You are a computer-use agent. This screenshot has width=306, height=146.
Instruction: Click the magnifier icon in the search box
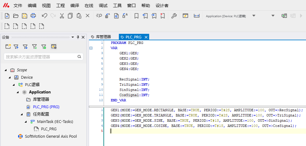[79, 57]
